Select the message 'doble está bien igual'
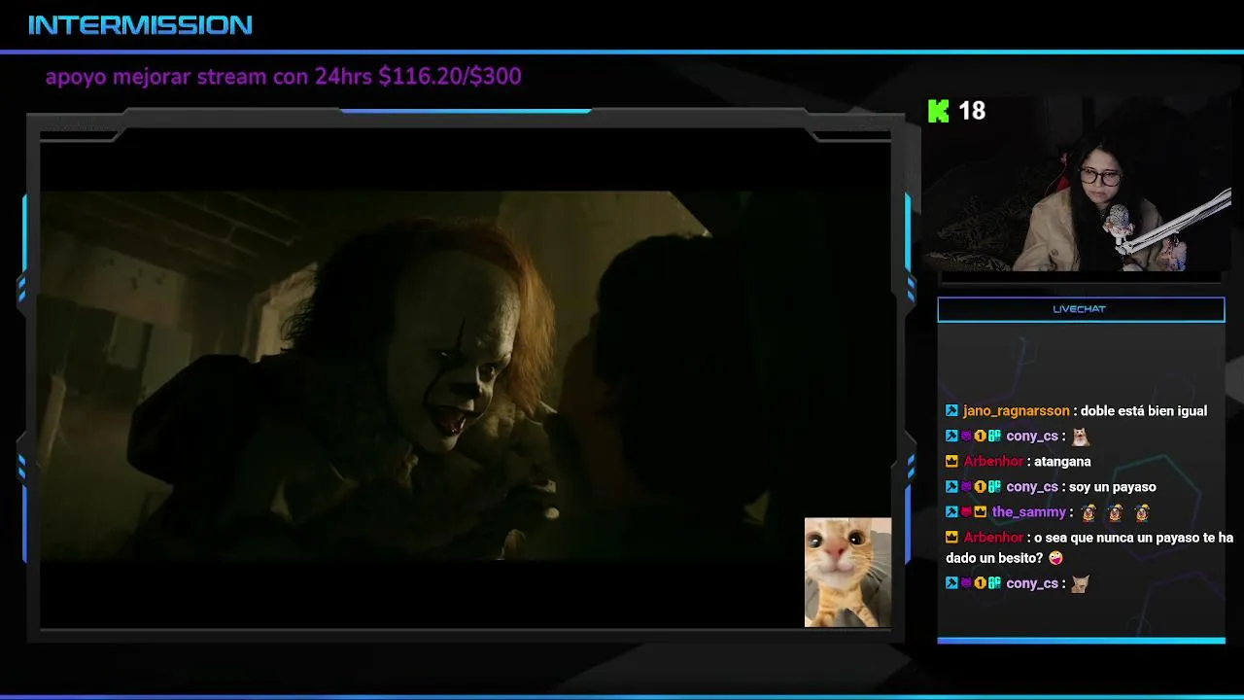The image size is (1244, 700). (x=1143, y=411)
